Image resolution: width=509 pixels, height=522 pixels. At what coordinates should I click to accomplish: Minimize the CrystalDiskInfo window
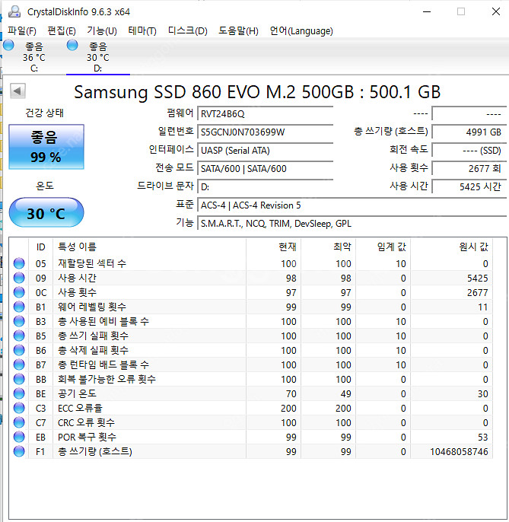coord(427,11)
